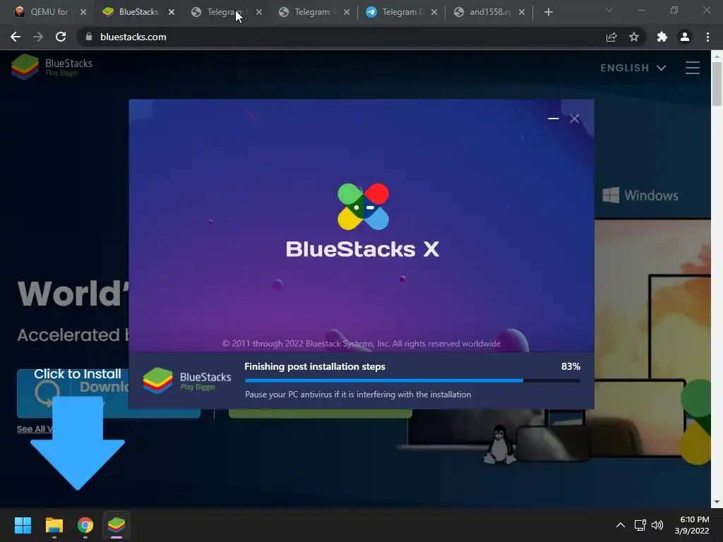Close the QEMU tab
This screenshot has width=723, height=542.
[83, 12]
